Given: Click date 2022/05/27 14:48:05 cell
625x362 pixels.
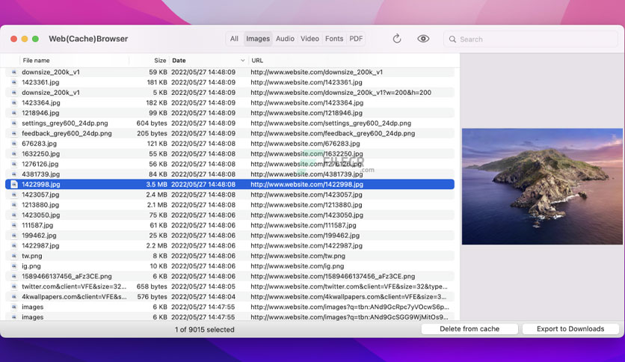Looking at the screenshot, I should [203, 286].
